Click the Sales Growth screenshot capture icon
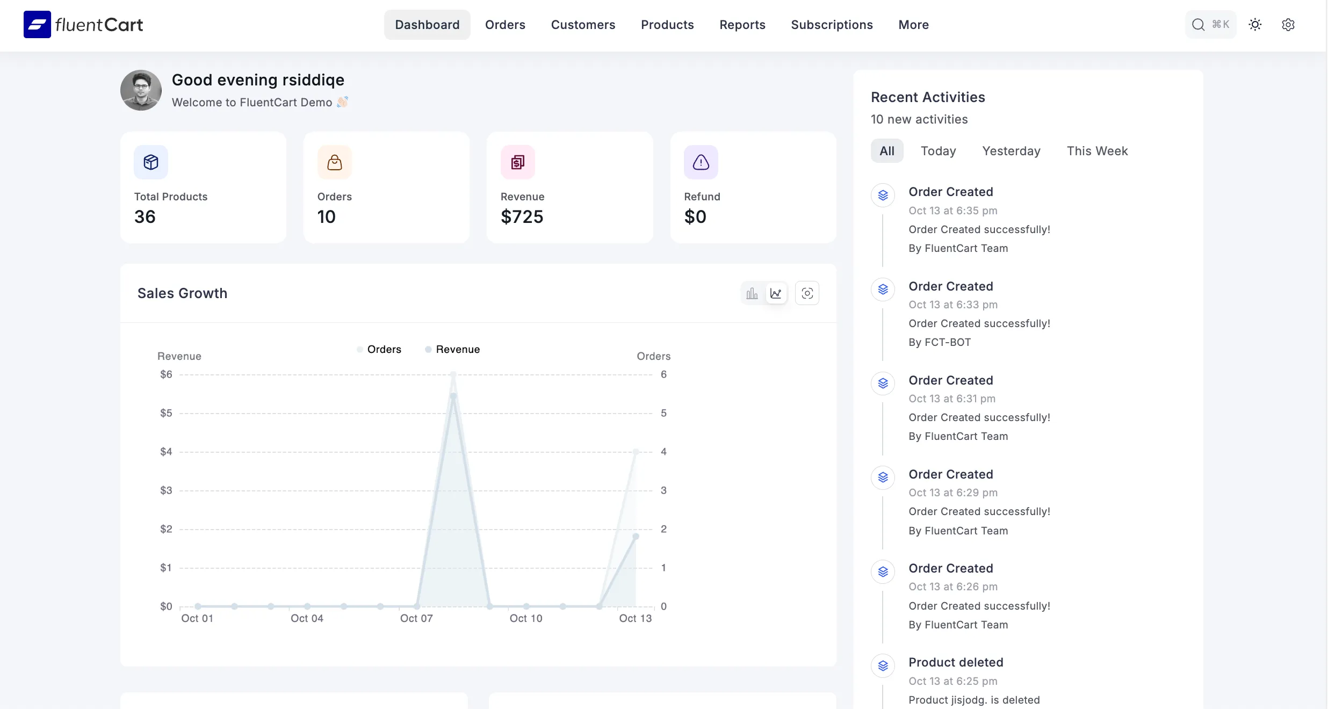The height and width of the screenshot is (709, 1328). click(807, 293)
